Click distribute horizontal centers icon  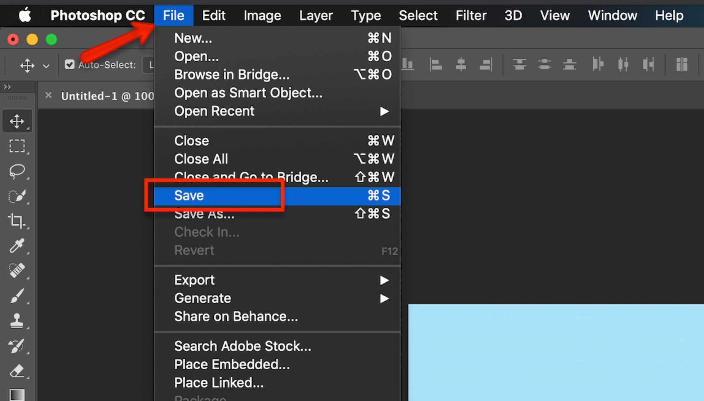623,64
